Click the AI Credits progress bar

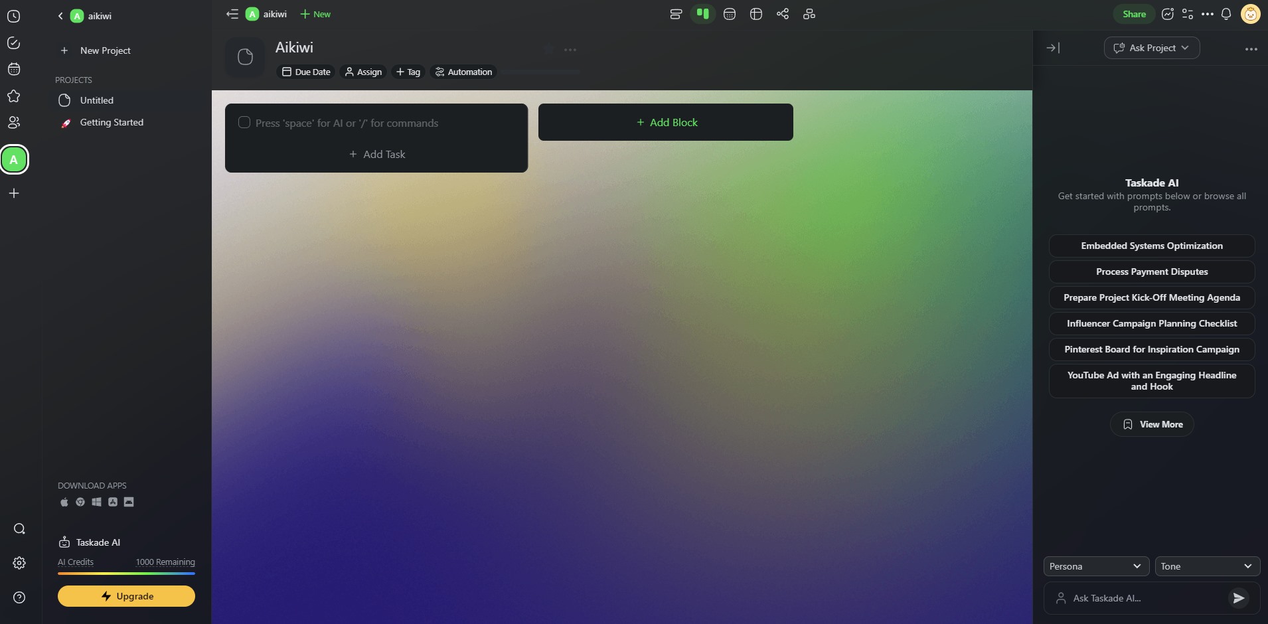126,573
